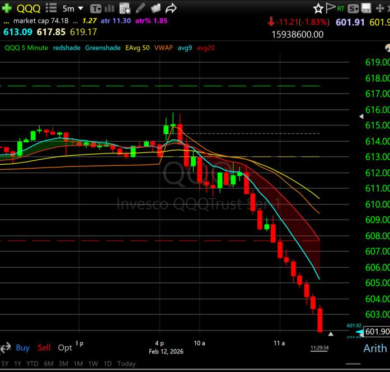Click the green plus add-indicator icon

tap(7, 8)
